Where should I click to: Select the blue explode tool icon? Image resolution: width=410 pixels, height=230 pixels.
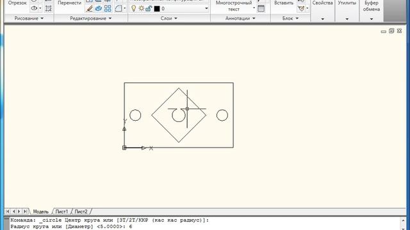click(x=99, y=8)
